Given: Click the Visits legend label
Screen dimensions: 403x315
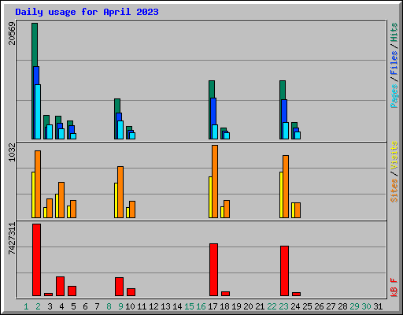Looking at the screenshot, I should coord(394,155).
